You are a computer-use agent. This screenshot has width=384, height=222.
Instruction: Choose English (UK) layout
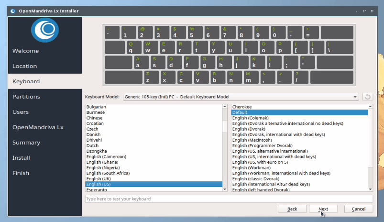(x=154, y=178)
